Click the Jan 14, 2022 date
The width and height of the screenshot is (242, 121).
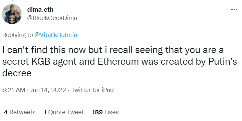tap(48, 90)
